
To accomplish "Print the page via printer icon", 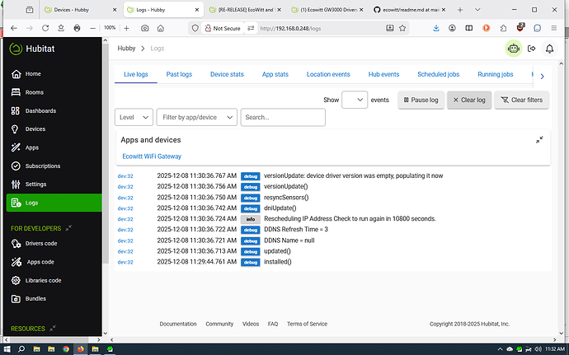I will 77,28.
